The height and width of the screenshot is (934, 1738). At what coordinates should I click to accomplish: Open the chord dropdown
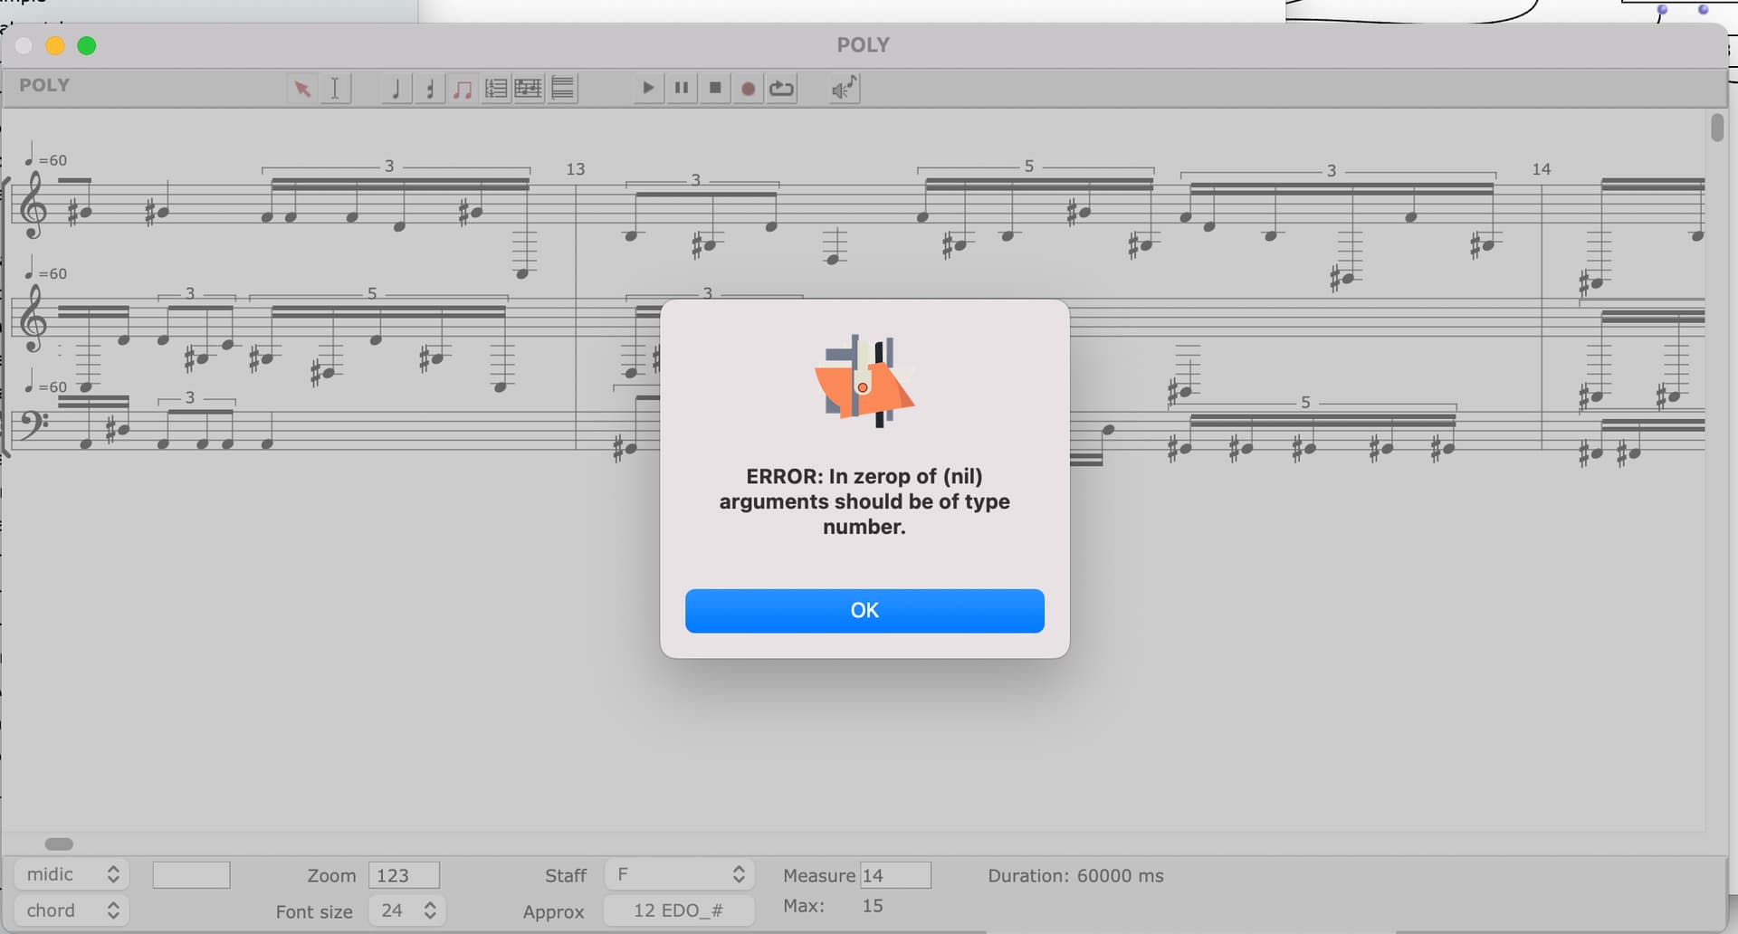click(x=72, y=910)
